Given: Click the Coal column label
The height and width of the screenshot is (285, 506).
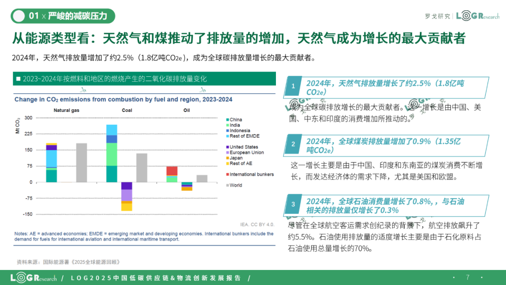Looking at the screenshot, I should coord(127,110).
